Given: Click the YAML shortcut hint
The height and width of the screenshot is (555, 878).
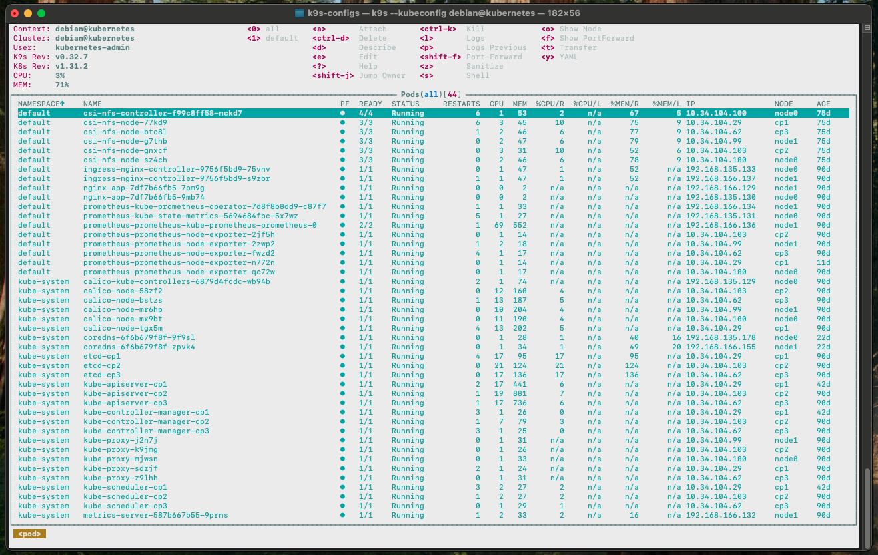Looking at the screenshot, I should [568, 57].
